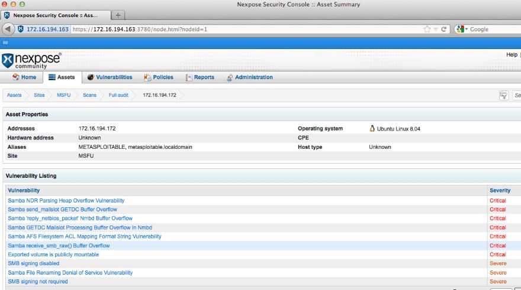Screen dimensions: 521x290
Task: Click Critical severity for Samba NDR Parsing row
Action: click(x=497, y=200)
